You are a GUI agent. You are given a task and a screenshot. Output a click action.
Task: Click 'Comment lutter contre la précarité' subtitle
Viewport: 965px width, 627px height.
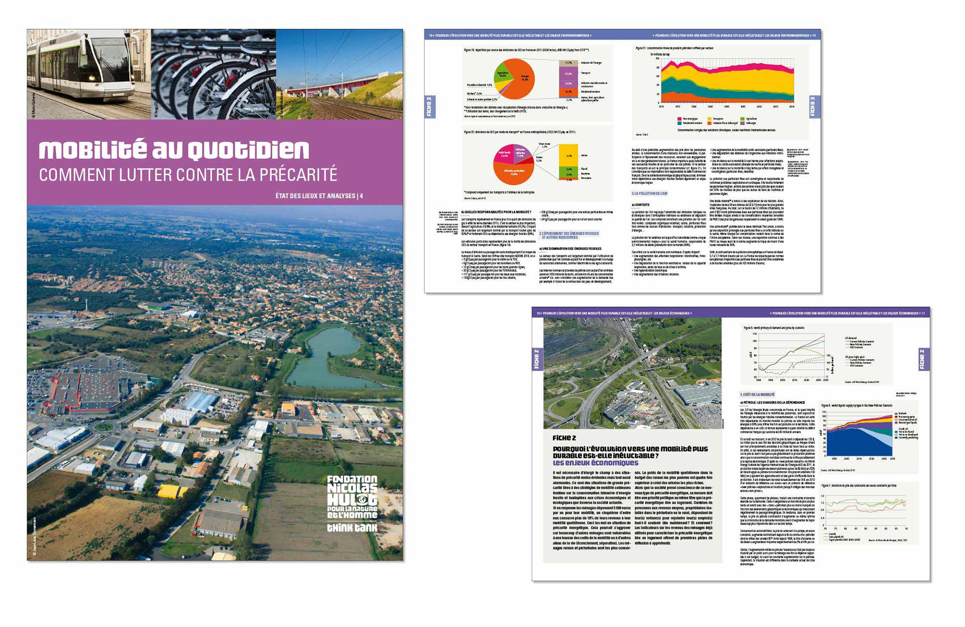click(188, 175)
